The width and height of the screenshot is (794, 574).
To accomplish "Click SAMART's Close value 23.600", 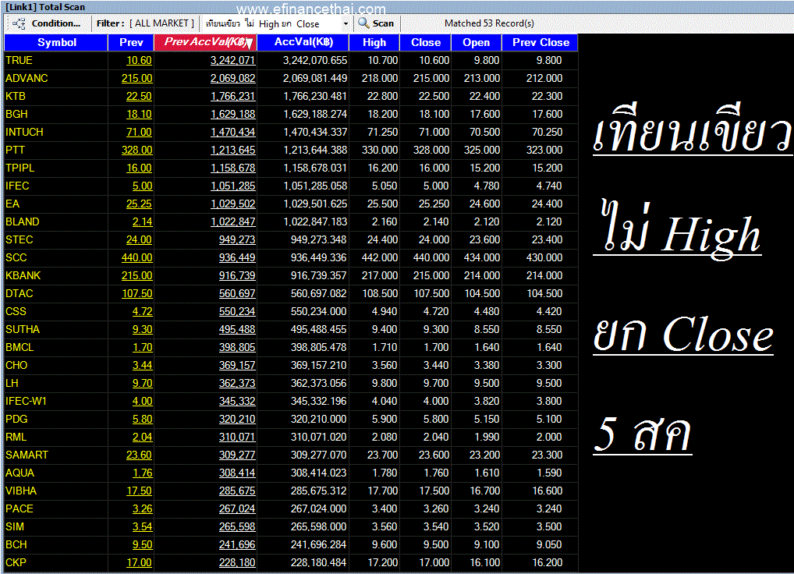I will [434, 455].
